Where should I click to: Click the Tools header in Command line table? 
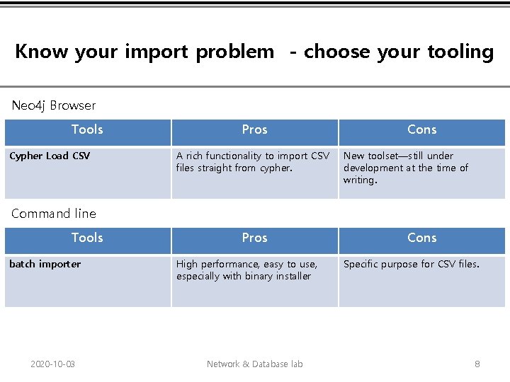[87, 238]
